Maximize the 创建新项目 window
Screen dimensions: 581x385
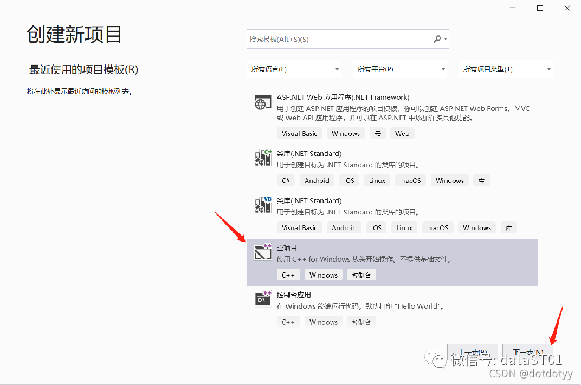coord(540,8)
